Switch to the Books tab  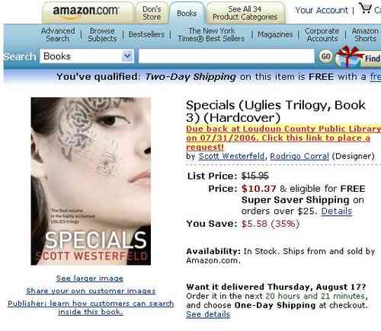coord(187,13)
